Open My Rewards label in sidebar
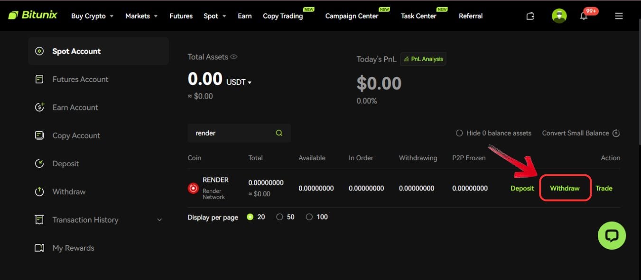 point(73,248)
